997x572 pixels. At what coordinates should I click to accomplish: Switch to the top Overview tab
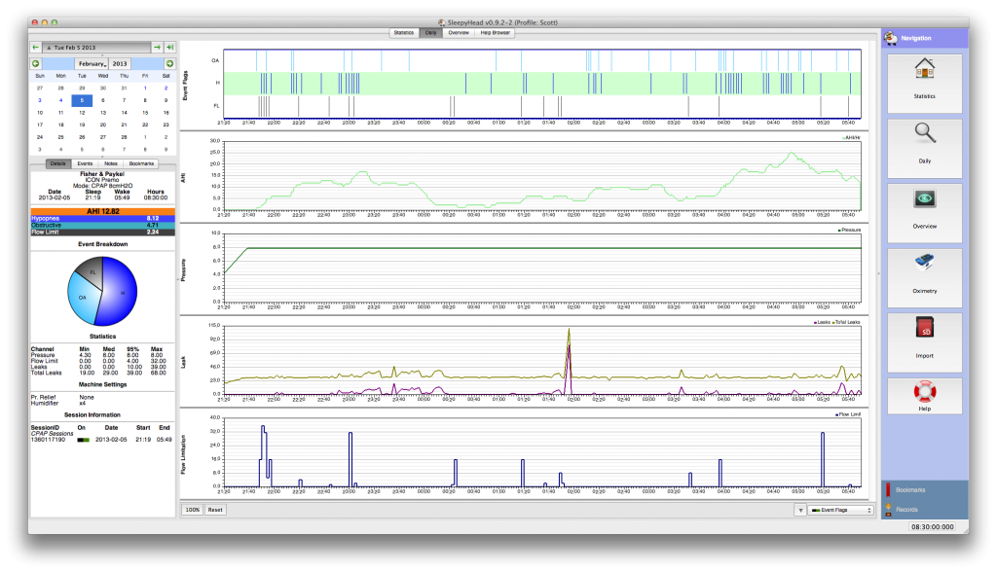coord(458,32)
